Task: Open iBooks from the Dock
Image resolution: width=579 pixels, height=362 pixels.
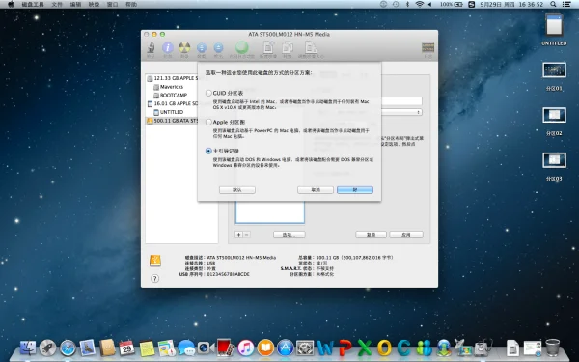Action: click(x=265, y=348)
